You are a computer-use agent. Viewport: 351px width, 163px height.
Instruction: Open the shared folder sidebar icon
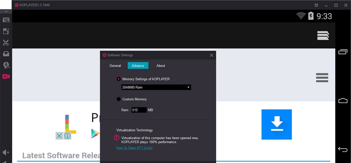click(6, 31)
